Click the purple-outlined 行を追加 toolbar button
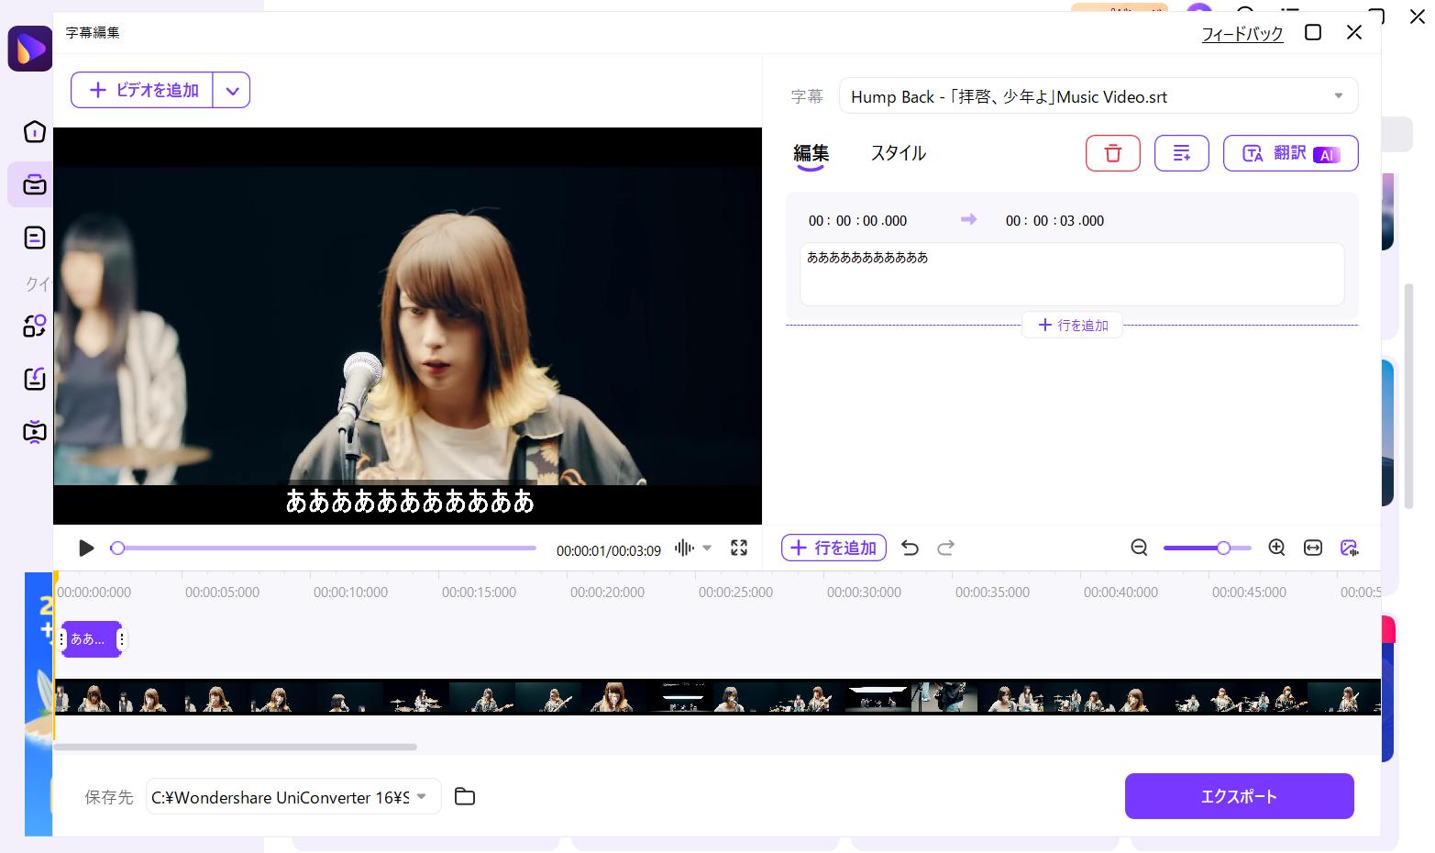The image size is (1435, 853). (x=833, y=548)
